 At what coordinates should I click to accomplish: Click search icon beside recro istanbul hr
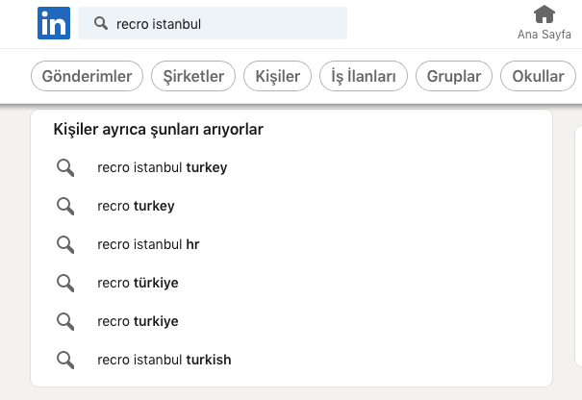click(x=65, y=244)
